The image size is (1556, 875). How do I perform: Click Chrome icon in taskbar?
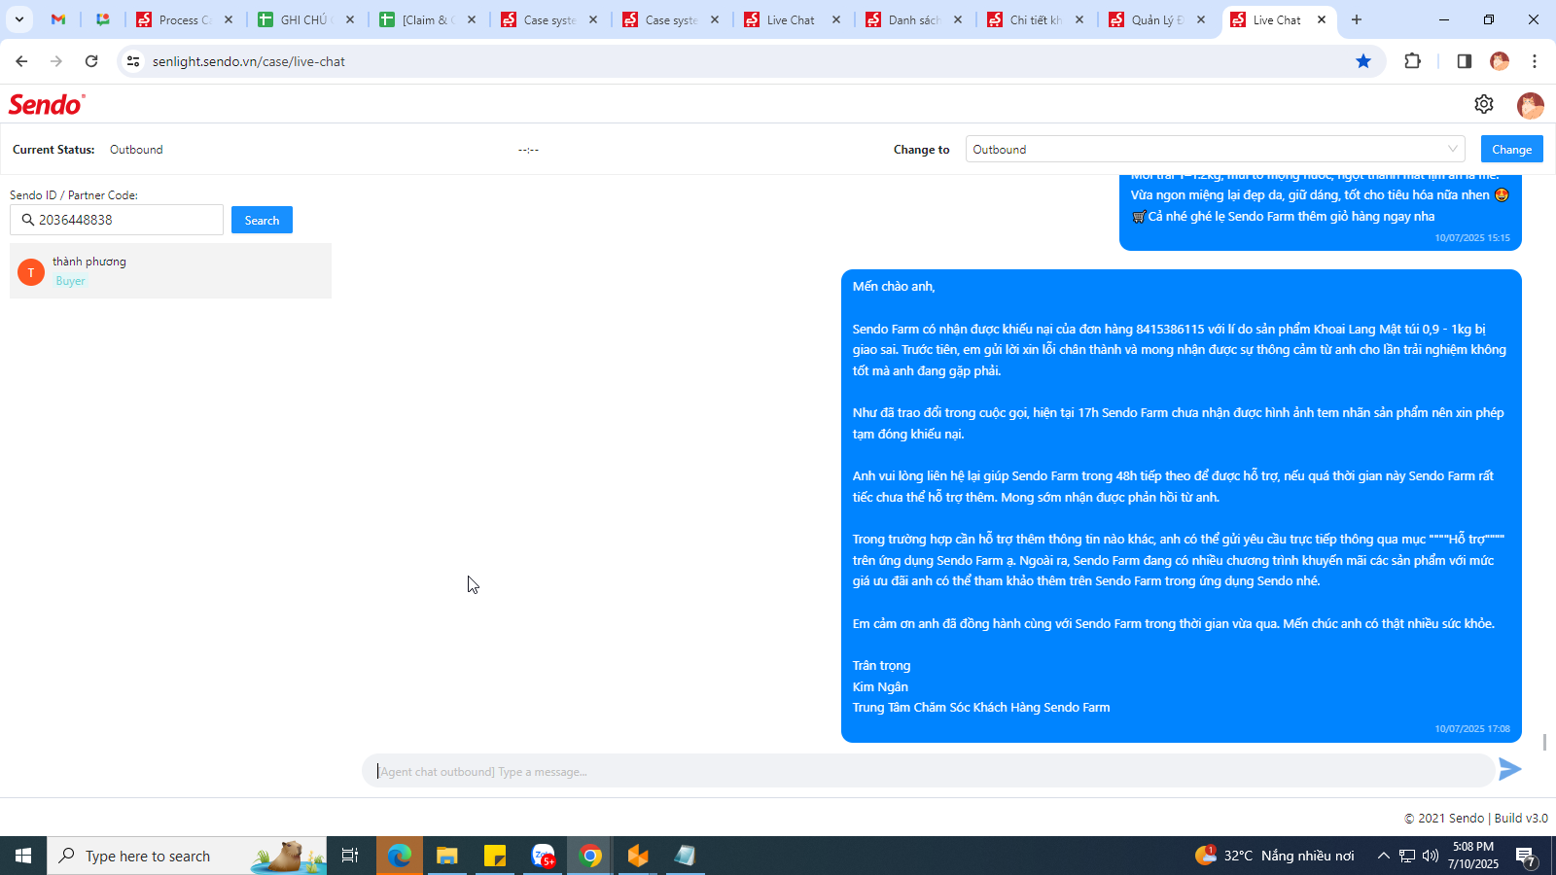pos(590,856)
